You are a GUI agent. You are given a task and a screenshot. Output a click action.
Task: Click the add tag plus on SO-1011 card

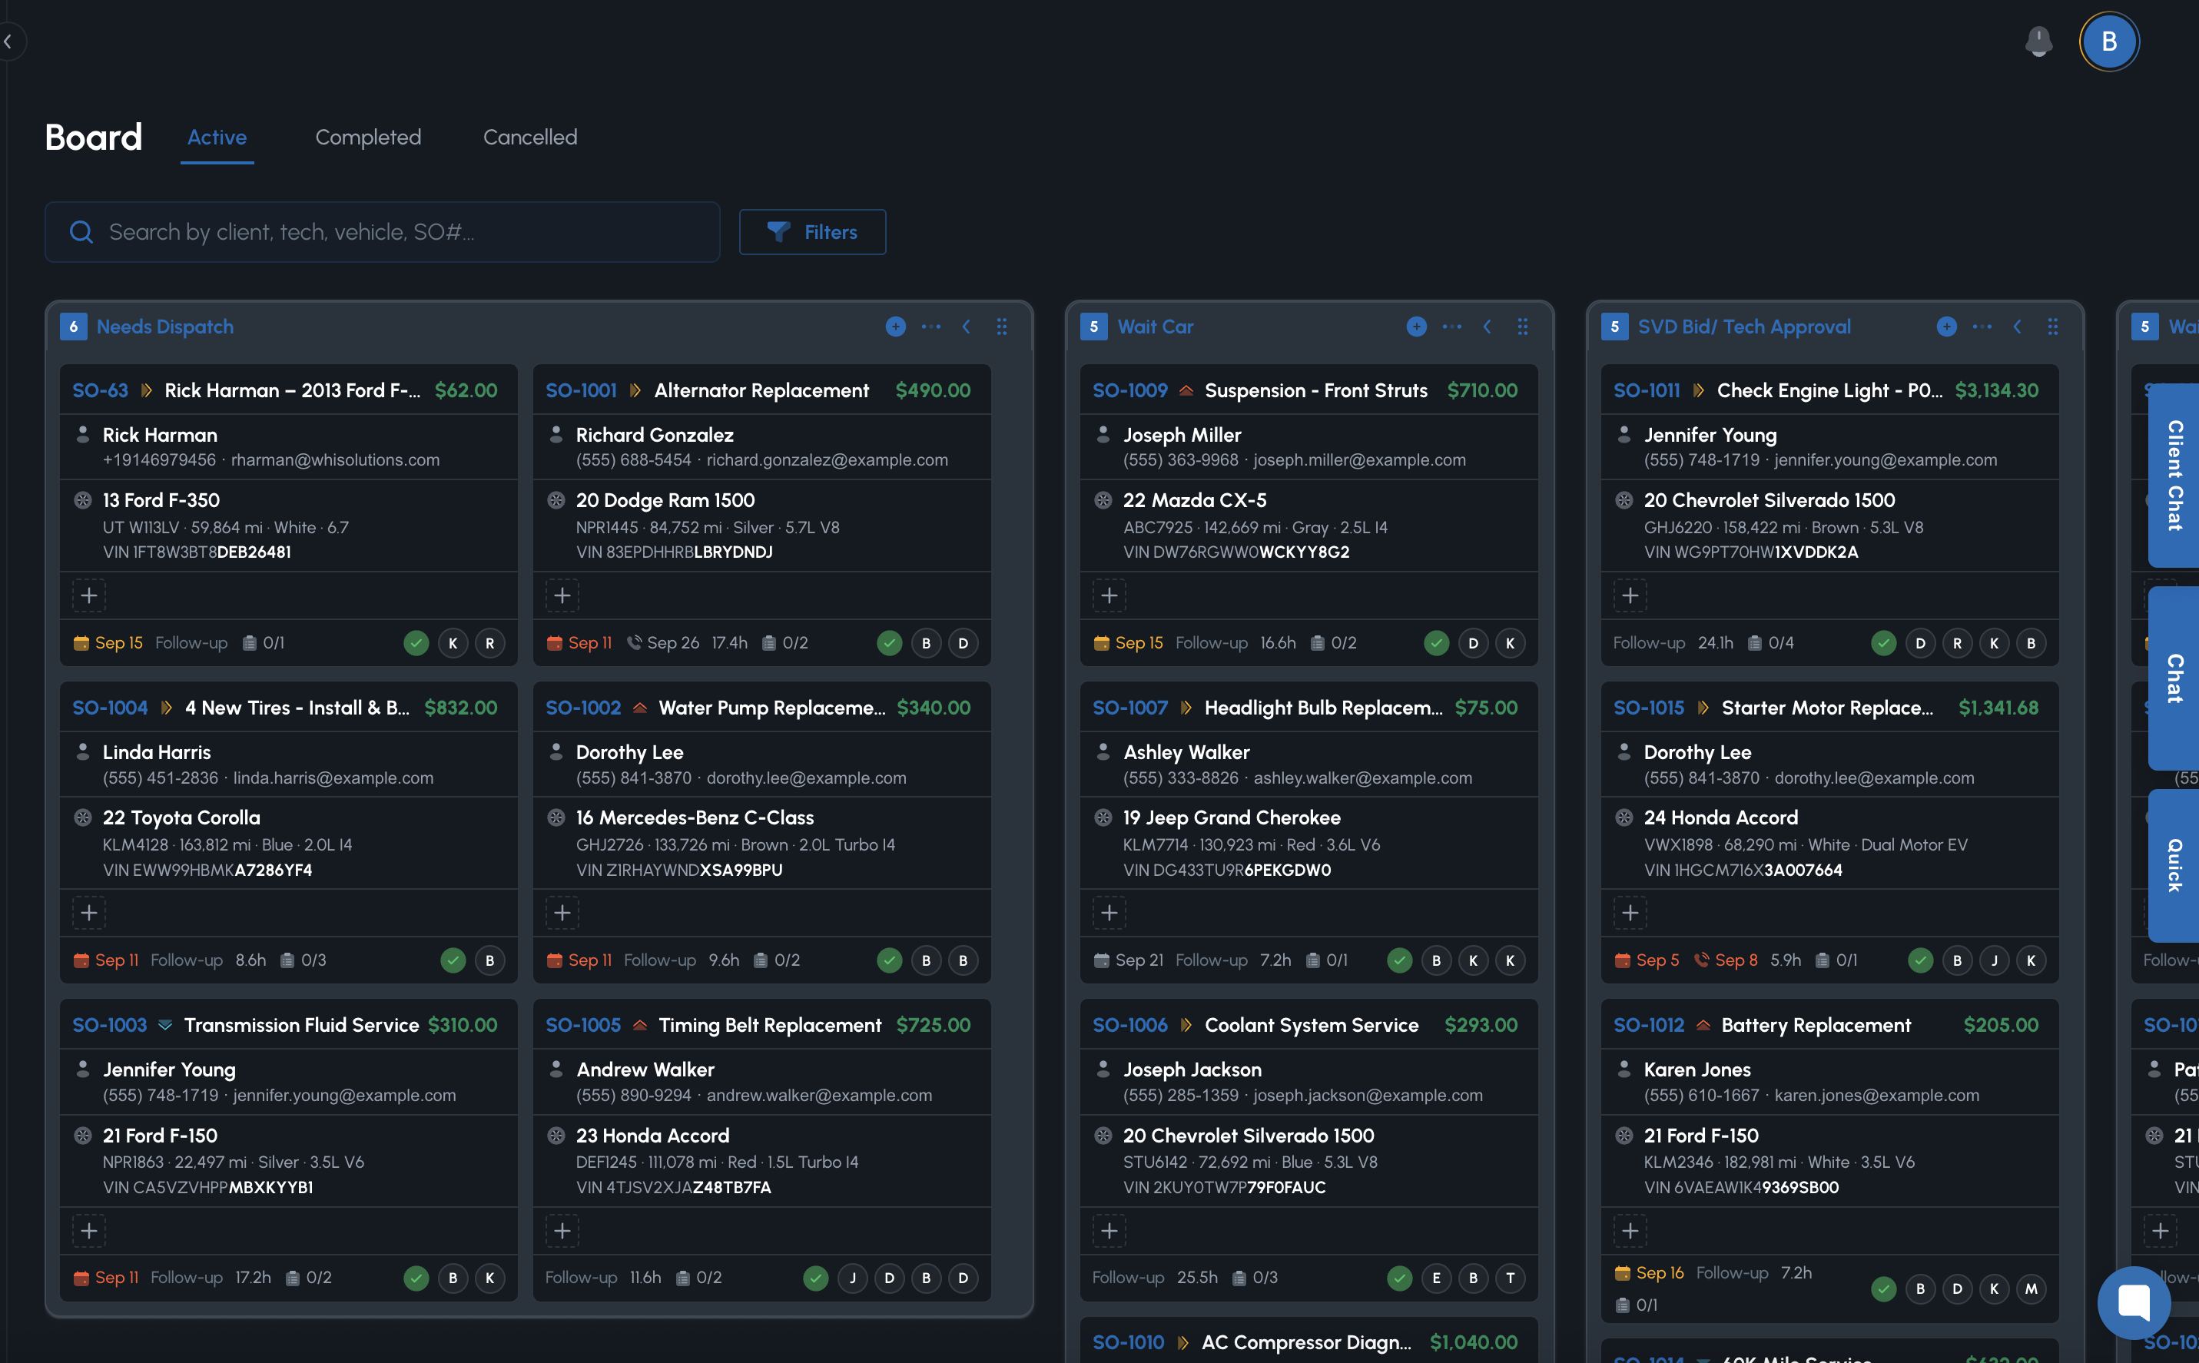(x=1630, y=595)
